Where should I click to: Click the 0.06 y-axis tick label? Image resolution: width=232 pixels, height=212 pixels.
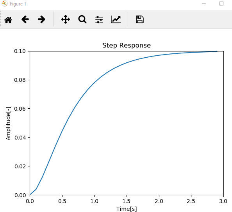20,109
